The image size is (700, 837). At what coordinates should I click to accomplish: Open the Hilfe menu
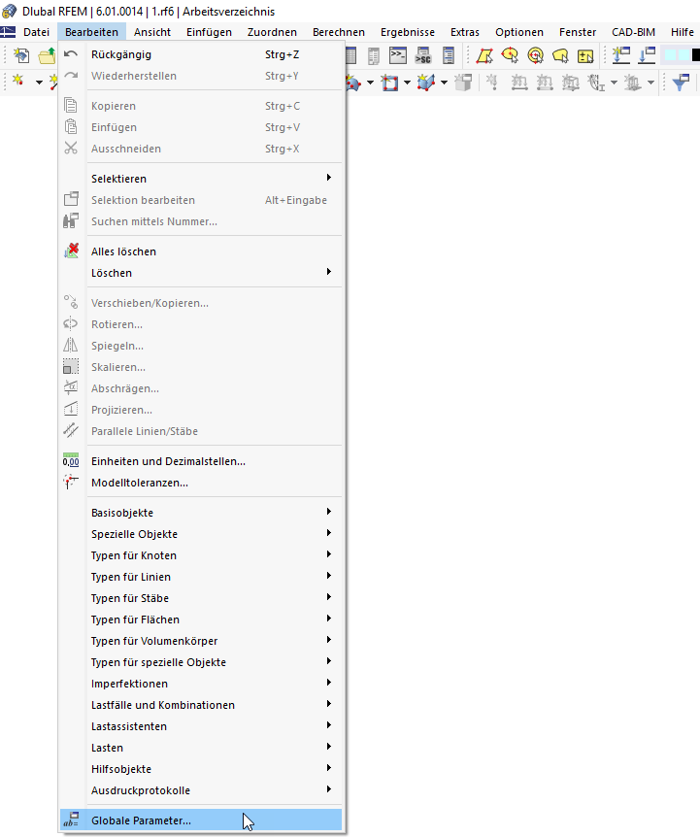point(683,32)
